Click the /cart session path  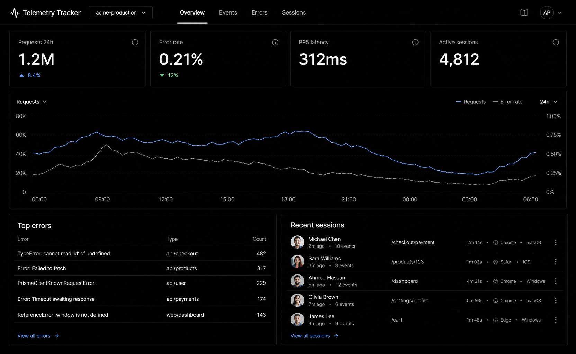(397, 320)
